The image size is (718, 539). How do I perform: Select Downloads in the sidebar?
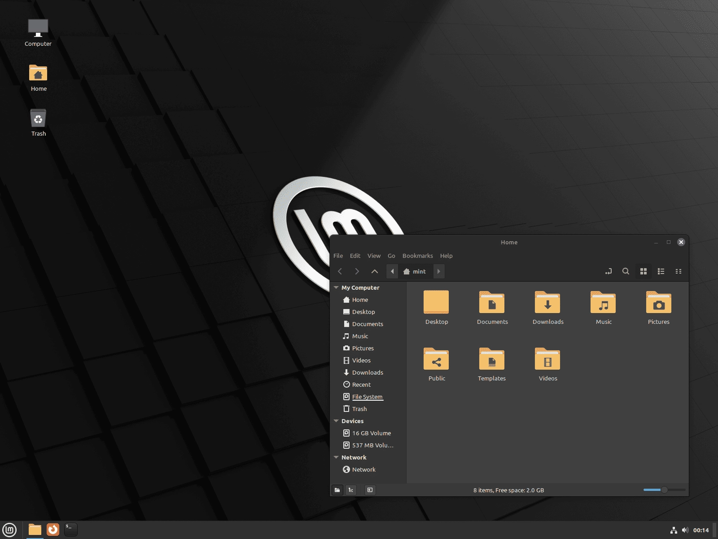tap(369, 372)
